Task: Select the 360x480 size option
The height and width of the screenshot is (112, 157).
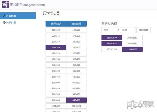Action: tap(76, 59)
